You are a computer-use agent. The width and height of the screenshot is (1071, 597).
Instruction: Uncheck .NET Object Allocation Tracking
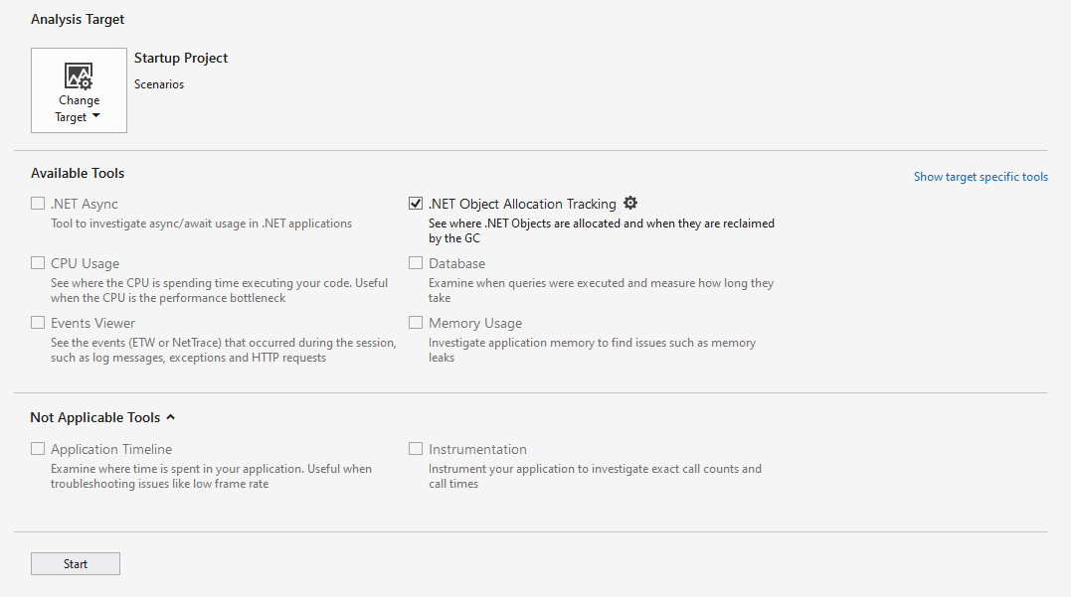coord(415,203)
